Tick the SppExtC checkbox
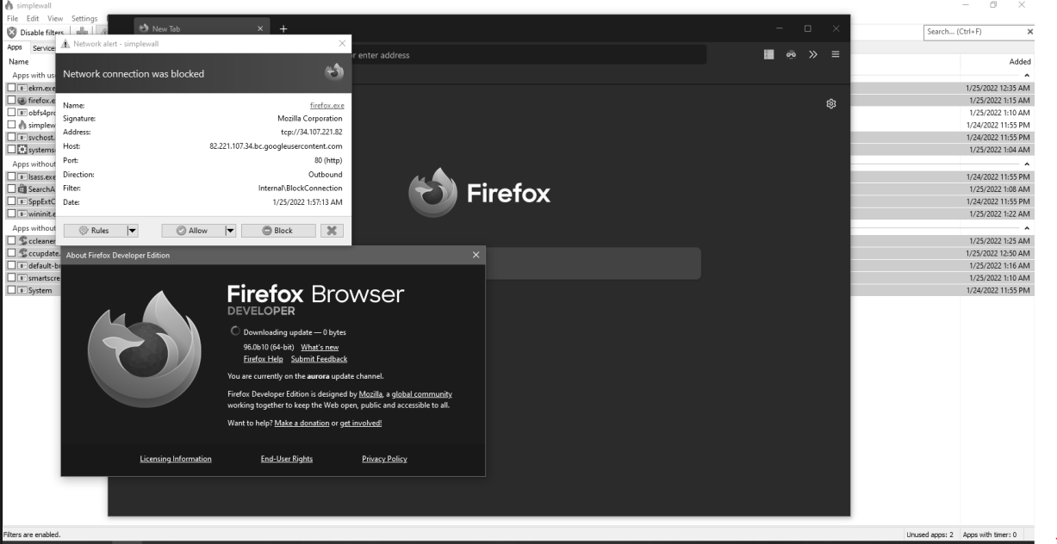Image resolution: width=1057 pixels, height=544 pixels. 11,201
